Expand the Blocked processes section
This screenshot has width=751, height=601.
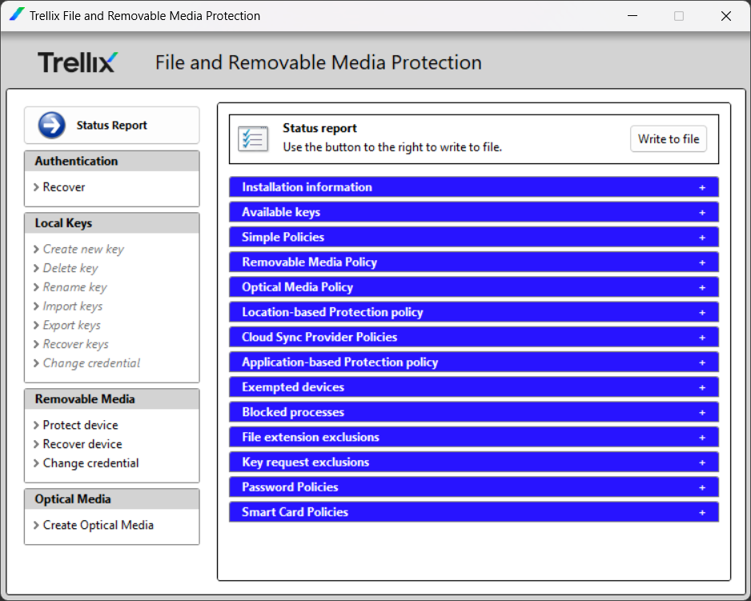474,412
